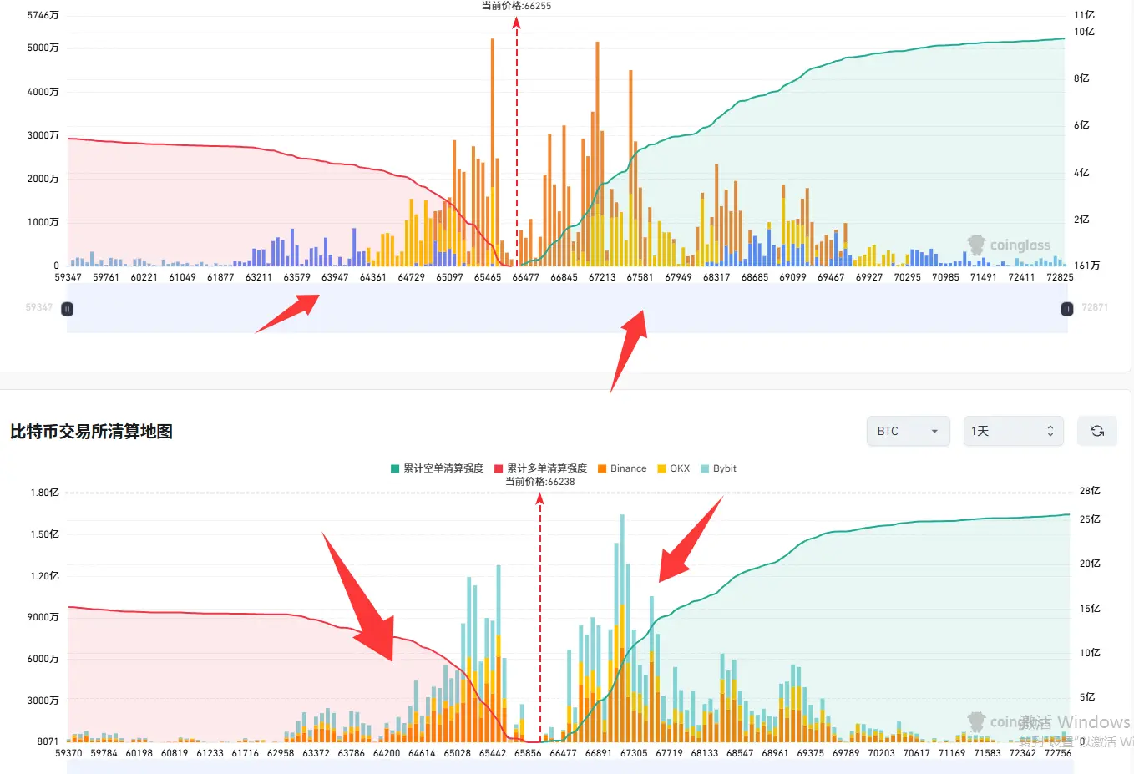Click the 4000万 axis label
The width and height of the screenshot is (1134, 774).
43,92
